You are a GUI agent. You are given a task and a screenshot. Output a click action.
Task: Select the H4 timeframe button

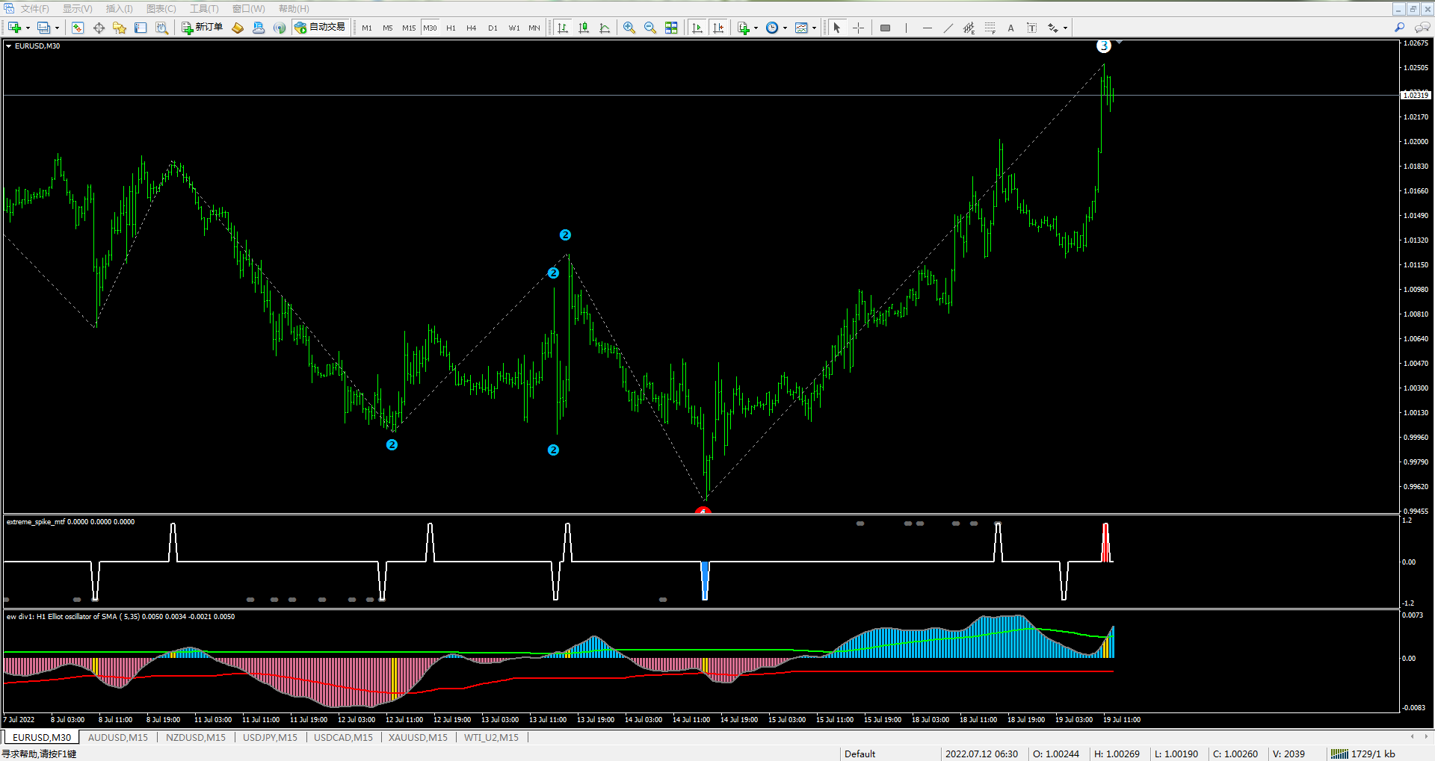[472, 28]
